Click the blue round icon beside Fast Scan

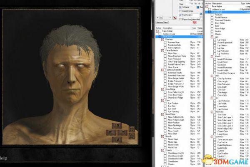pyautogui.click(x=201, y=14)
